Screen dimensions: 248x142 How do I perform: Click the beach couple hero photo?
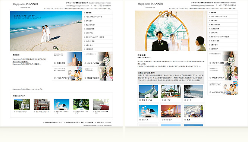click(46, 31)
